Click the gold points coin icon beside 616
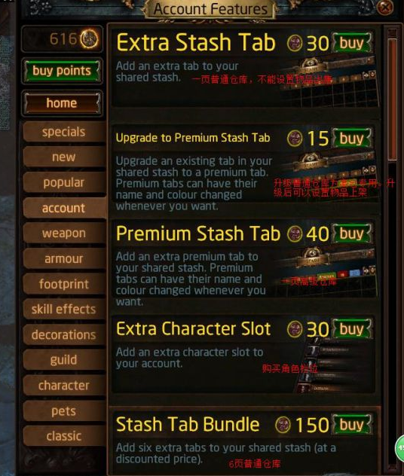 [x=89, y=39]
